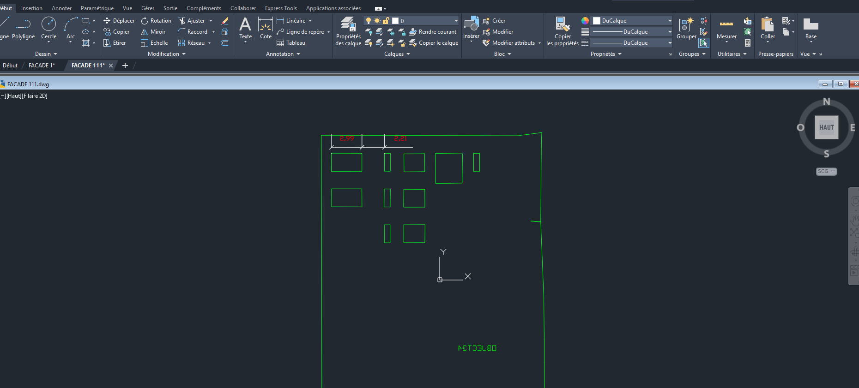Pick the Ellipse drawing icon
Screen dimensions: 859x388
(86, 32)
